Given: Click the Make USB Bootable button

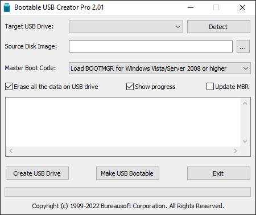Looking at the screenshot, I should (x=127, y=173).
